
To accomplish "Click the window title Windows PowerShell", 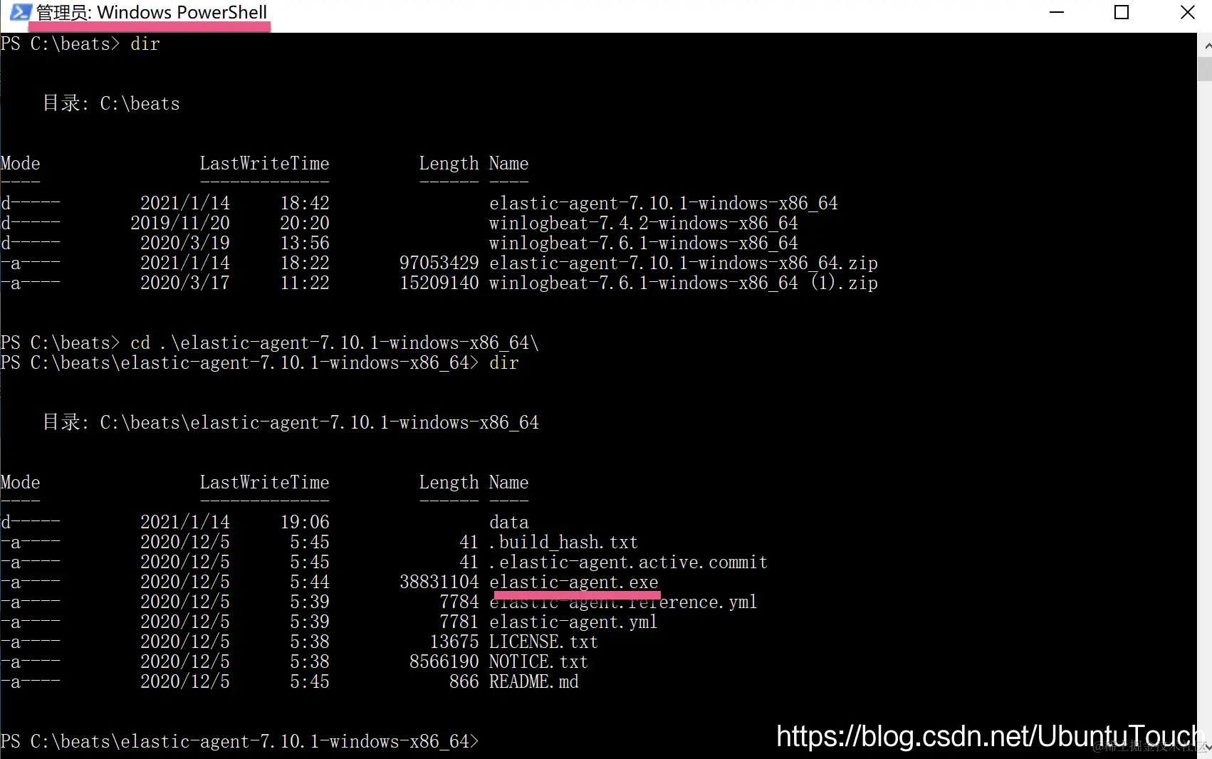I will pyautogui.click(x=152, y=13).
